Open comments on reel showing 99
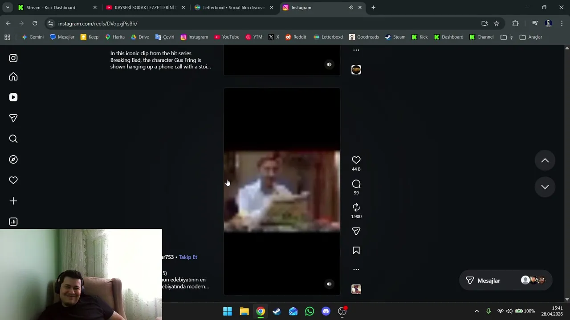Image resolution: width=570 pixels, height=320 pixels. (x=356, y=184)
